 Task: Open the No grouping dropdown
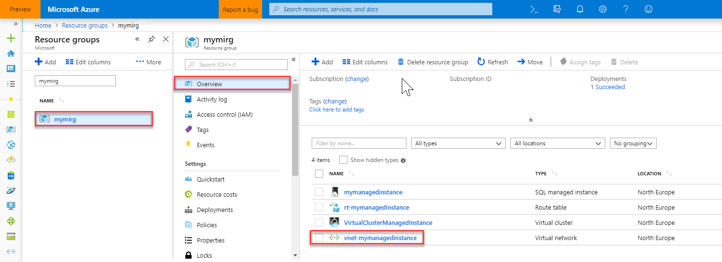point(633,143)
